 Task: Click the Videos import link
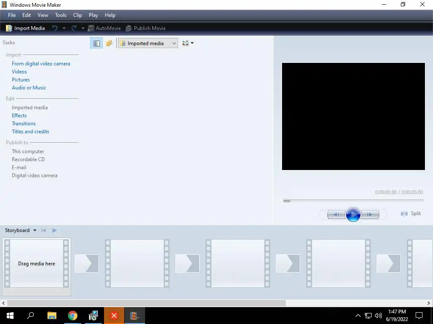tap(19, 72)
